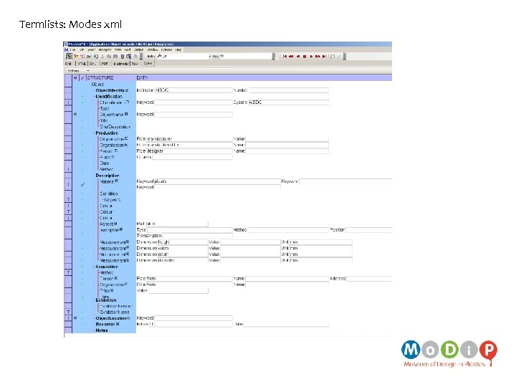The height and width of the screenshot is (387, 516).
Task: Click the Country input field
Action: click(192, 157)
